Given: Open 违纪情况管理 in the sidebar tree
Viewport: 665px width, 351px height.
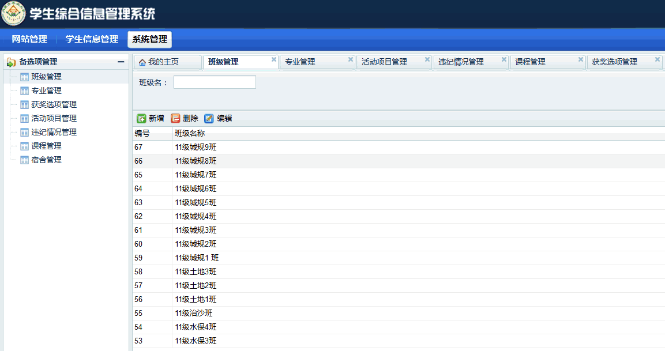Looking at the screenshot, I should pyautogui.click(x=54, y=132).
